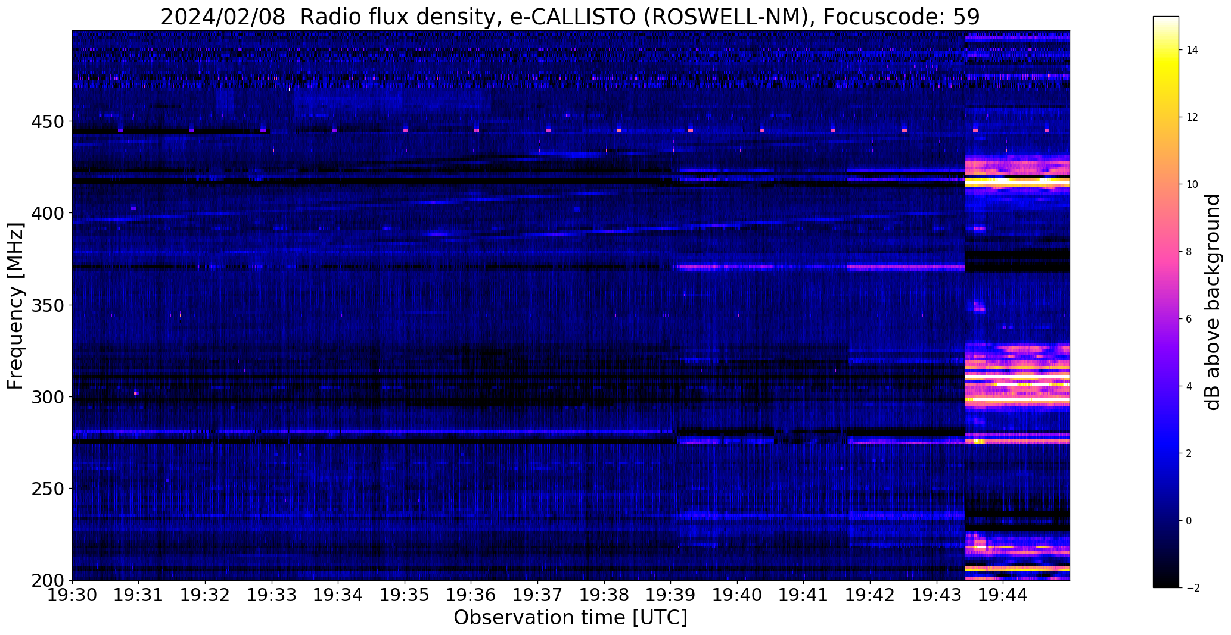This screenshot has width=1231, height=635.
Task: Click the 19:30 time tick label
Action: click(x=73, y=595)
